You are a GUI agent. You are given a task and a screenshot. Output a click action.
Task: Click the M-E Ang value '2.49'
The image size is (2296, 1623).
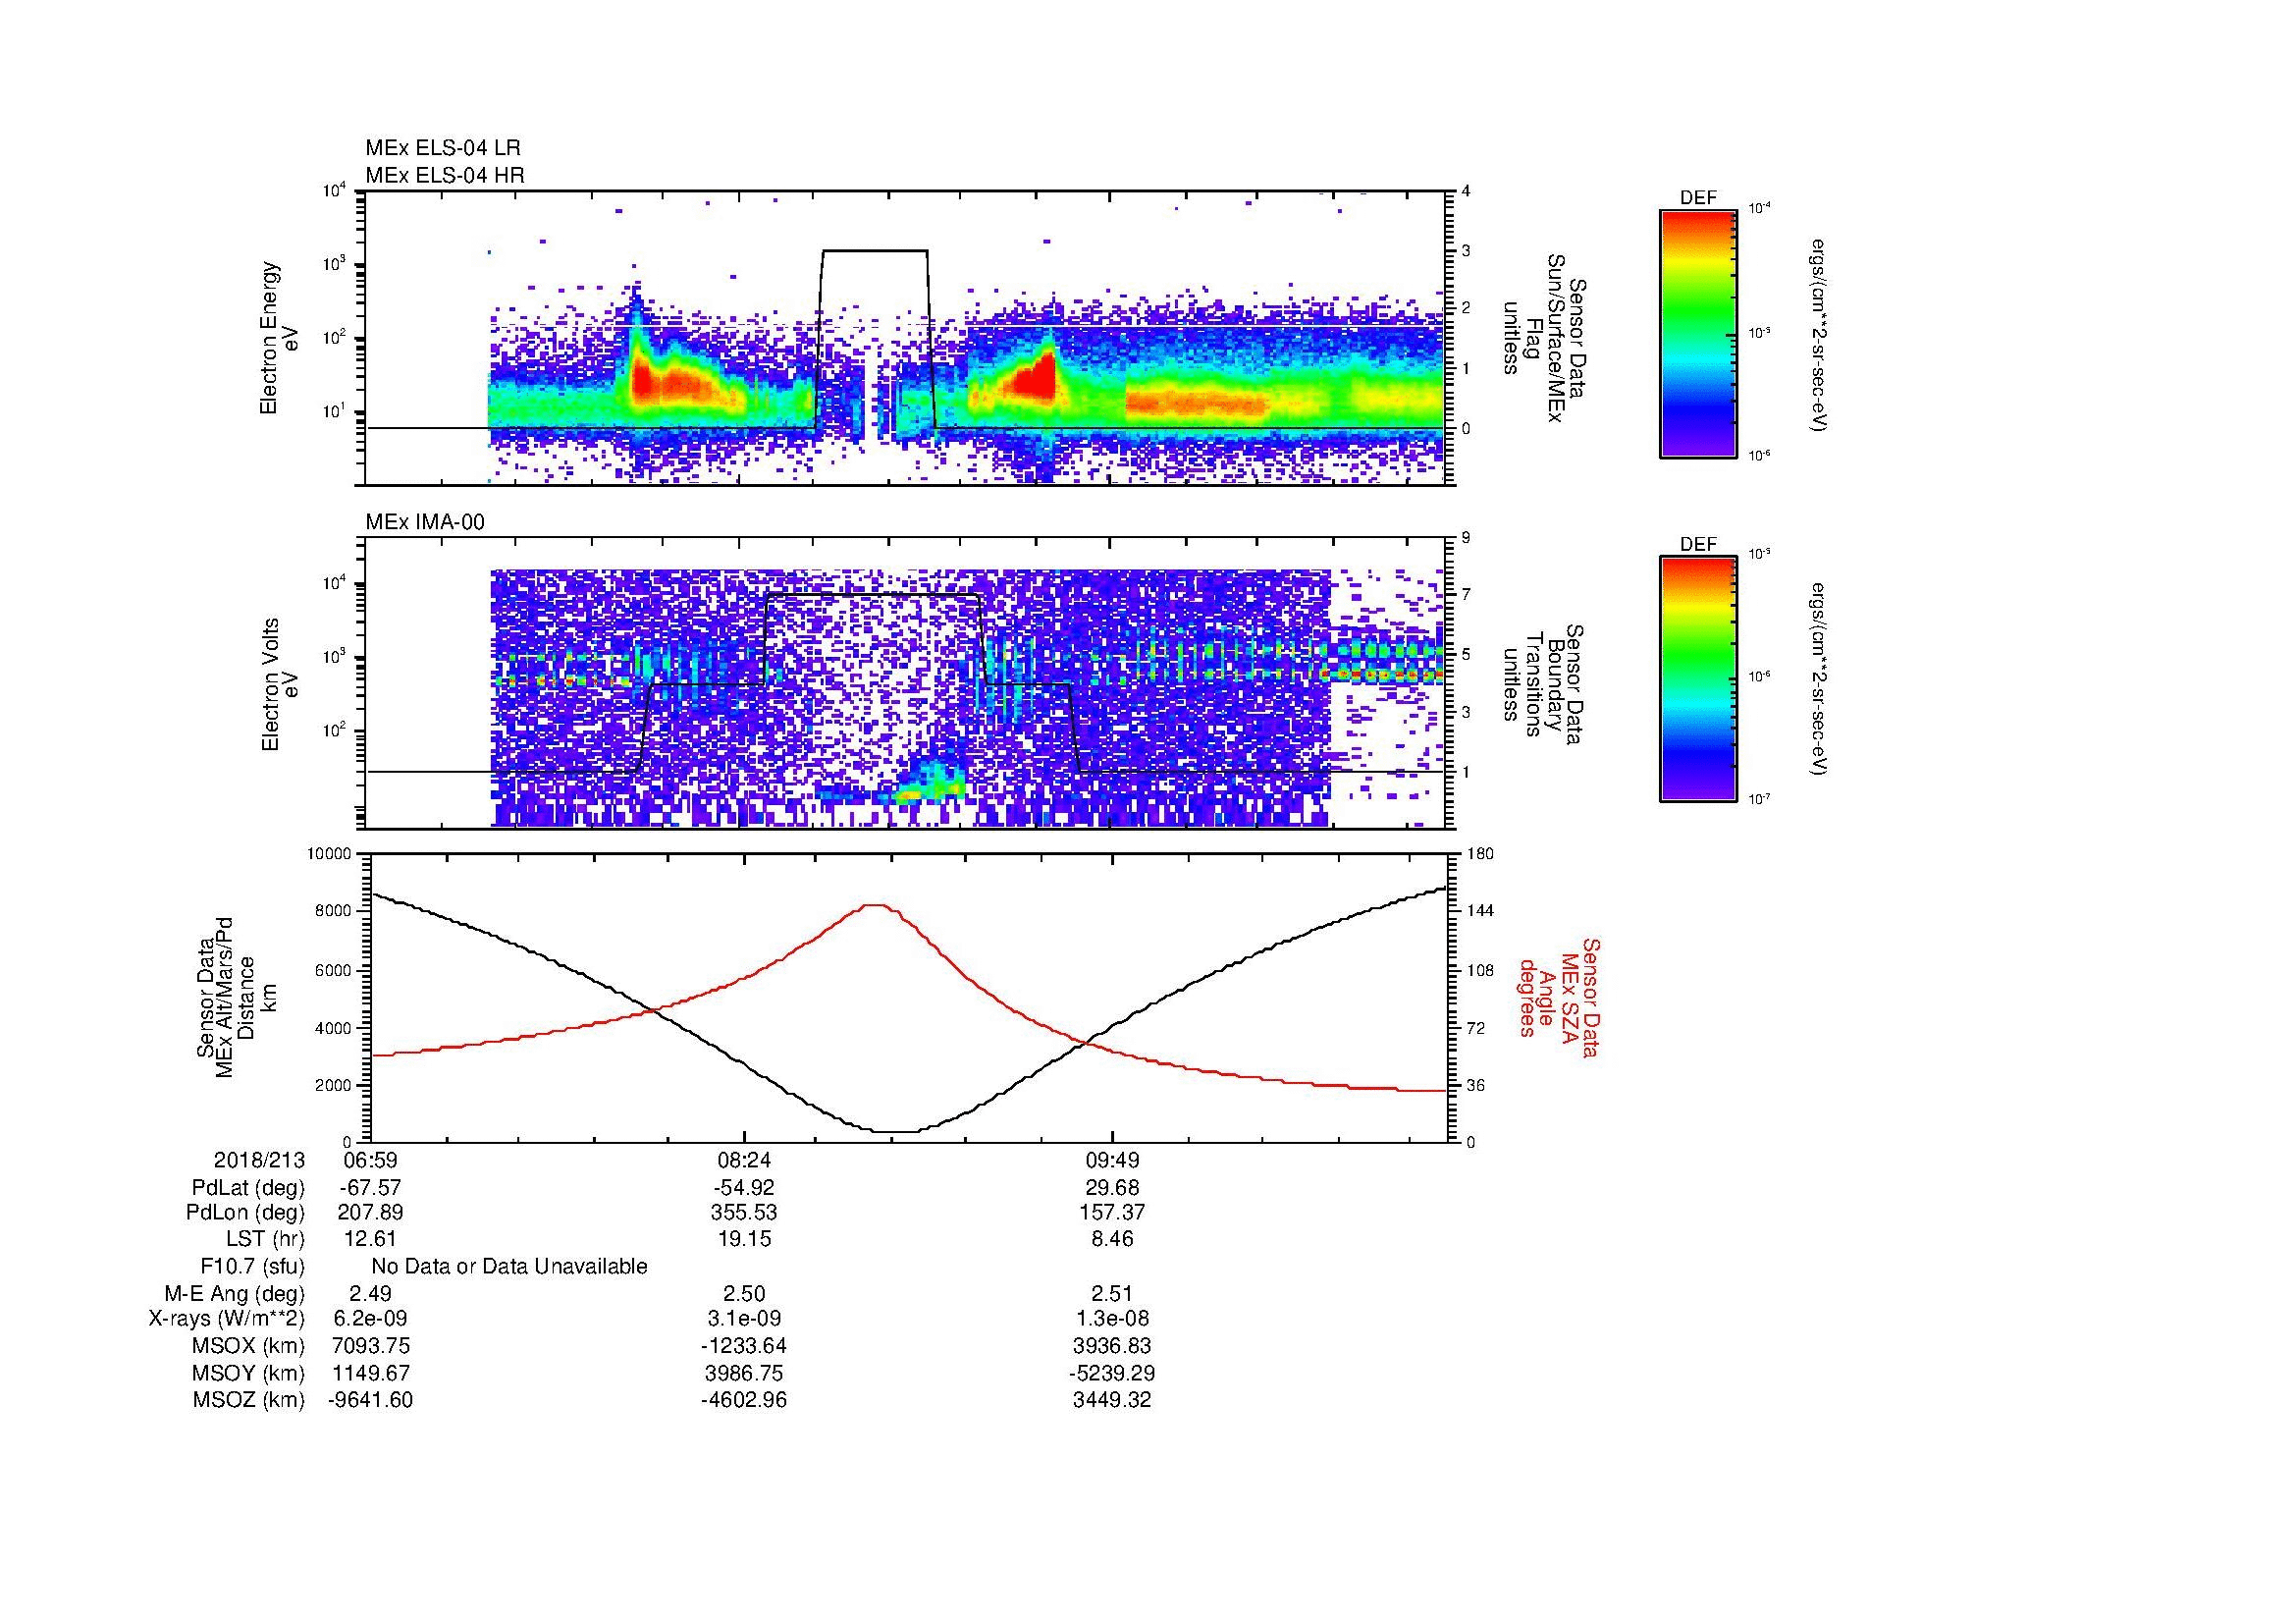[x=369, y=1293]
